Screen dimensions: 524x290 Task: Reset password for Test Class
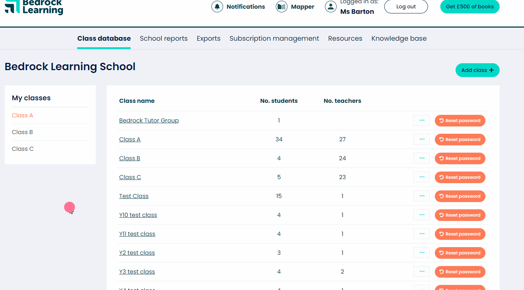460,196
